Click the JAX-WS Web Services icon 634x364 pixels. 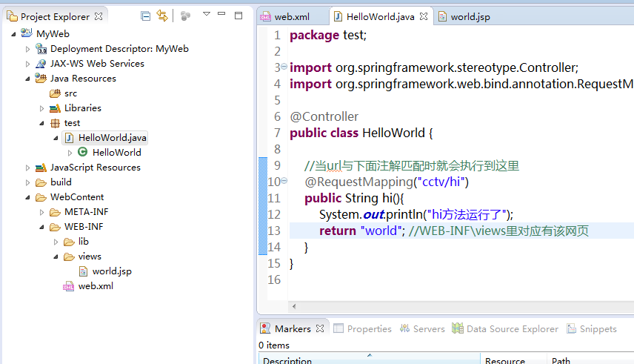click(41, 64)
